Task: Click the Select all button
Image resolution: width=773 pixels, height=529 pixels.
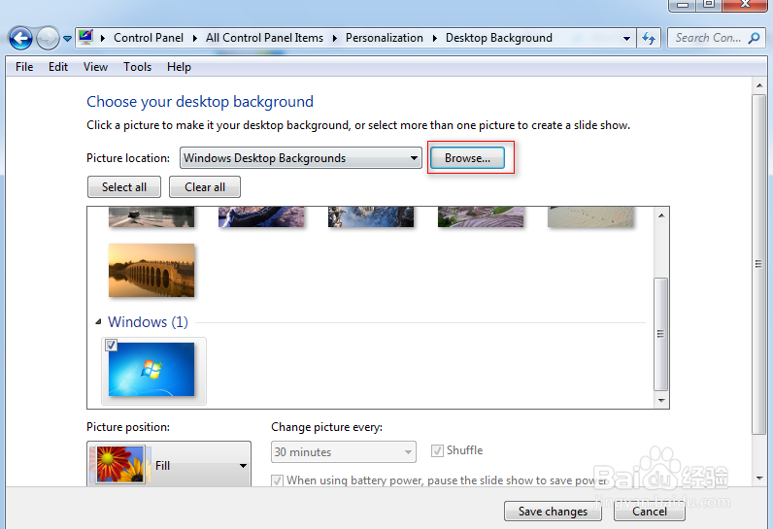Action: click(x=124, y=187)
